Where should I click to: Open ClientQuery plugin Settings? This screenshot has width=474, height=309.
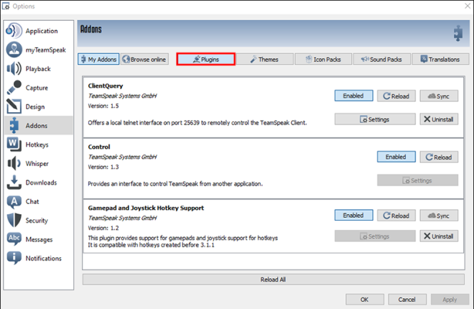[375, 119]
